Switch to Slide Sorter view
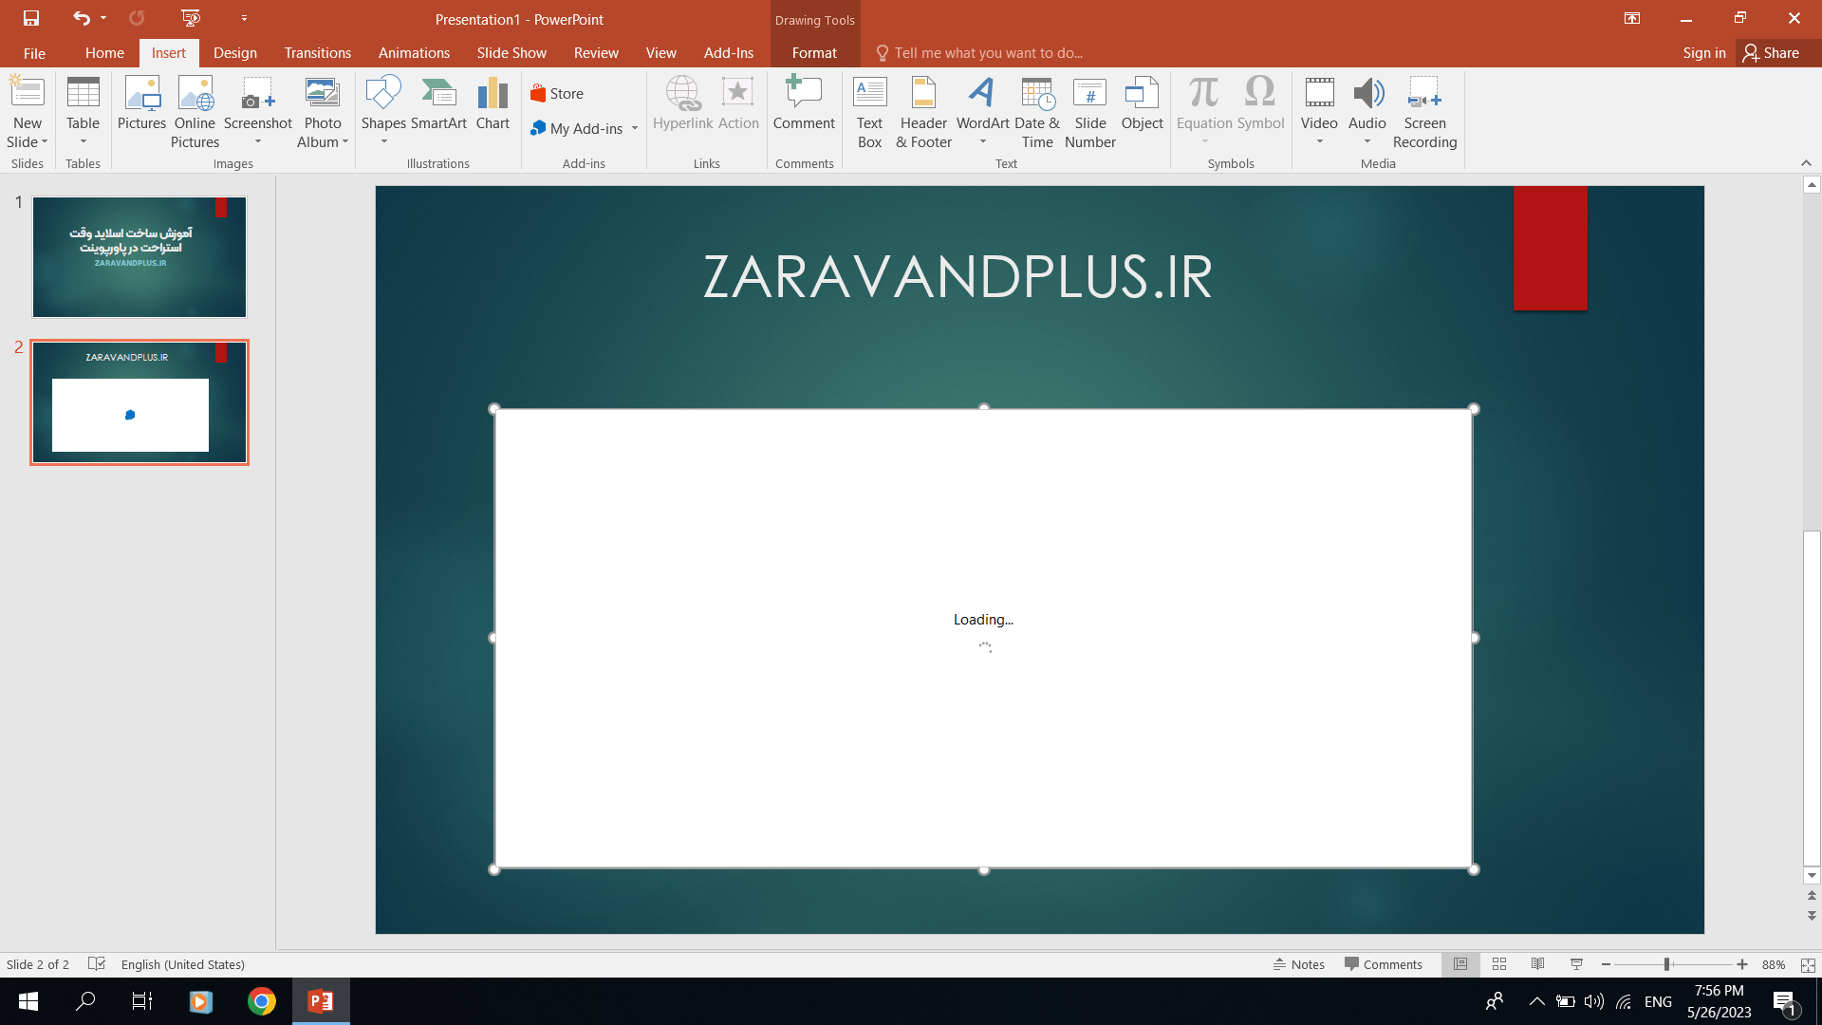The height and width of the screenshot is (1025, 1822). (1499, 964)
